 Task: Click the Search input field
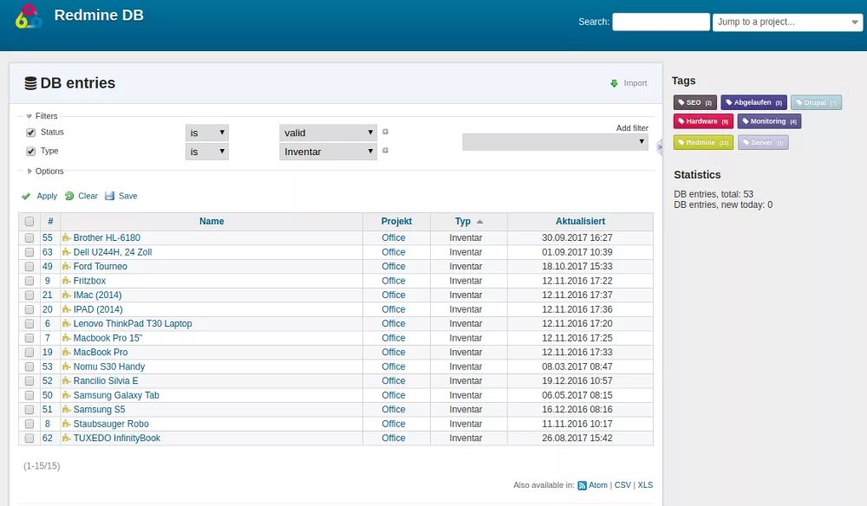coord(662,23)
